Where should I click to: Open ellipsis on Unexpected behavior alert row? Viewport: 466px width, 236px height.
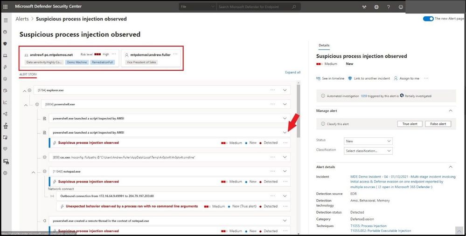[285, 206]
